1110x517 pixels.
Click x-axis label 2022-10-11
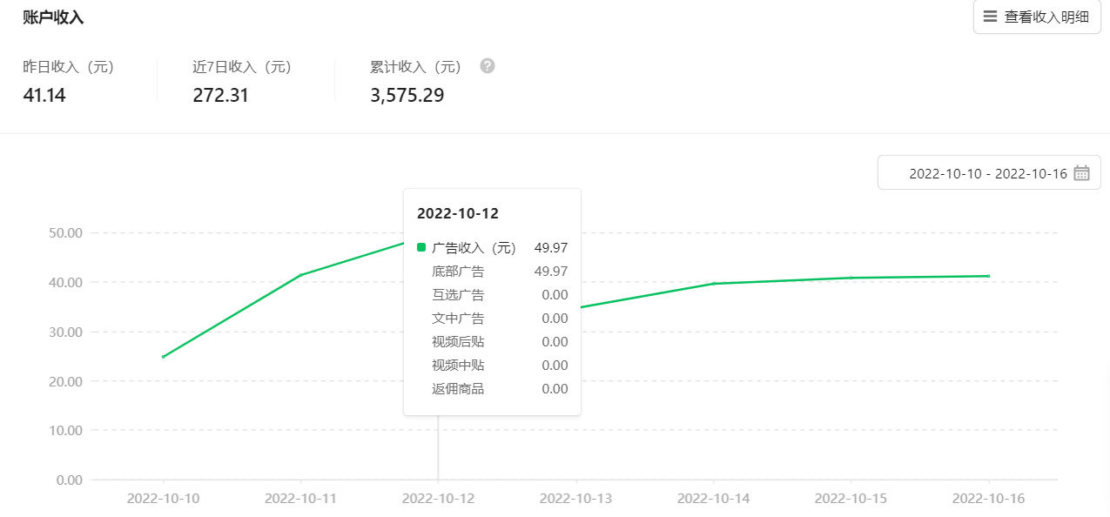(x=300, y=499)
